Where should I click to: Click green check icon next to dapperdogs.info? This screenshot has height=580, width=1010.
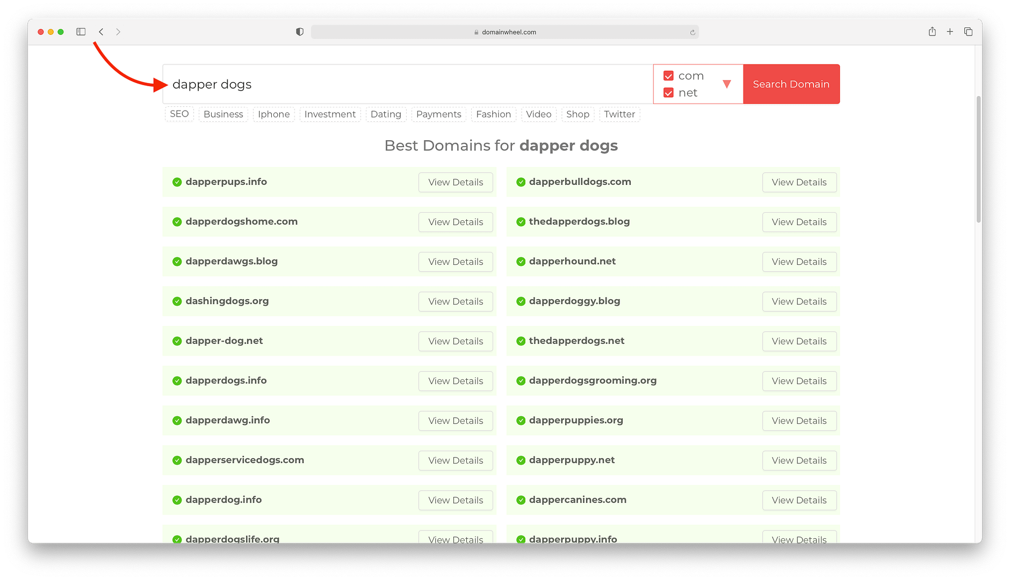pyautogui.click(x=177, y=381)
